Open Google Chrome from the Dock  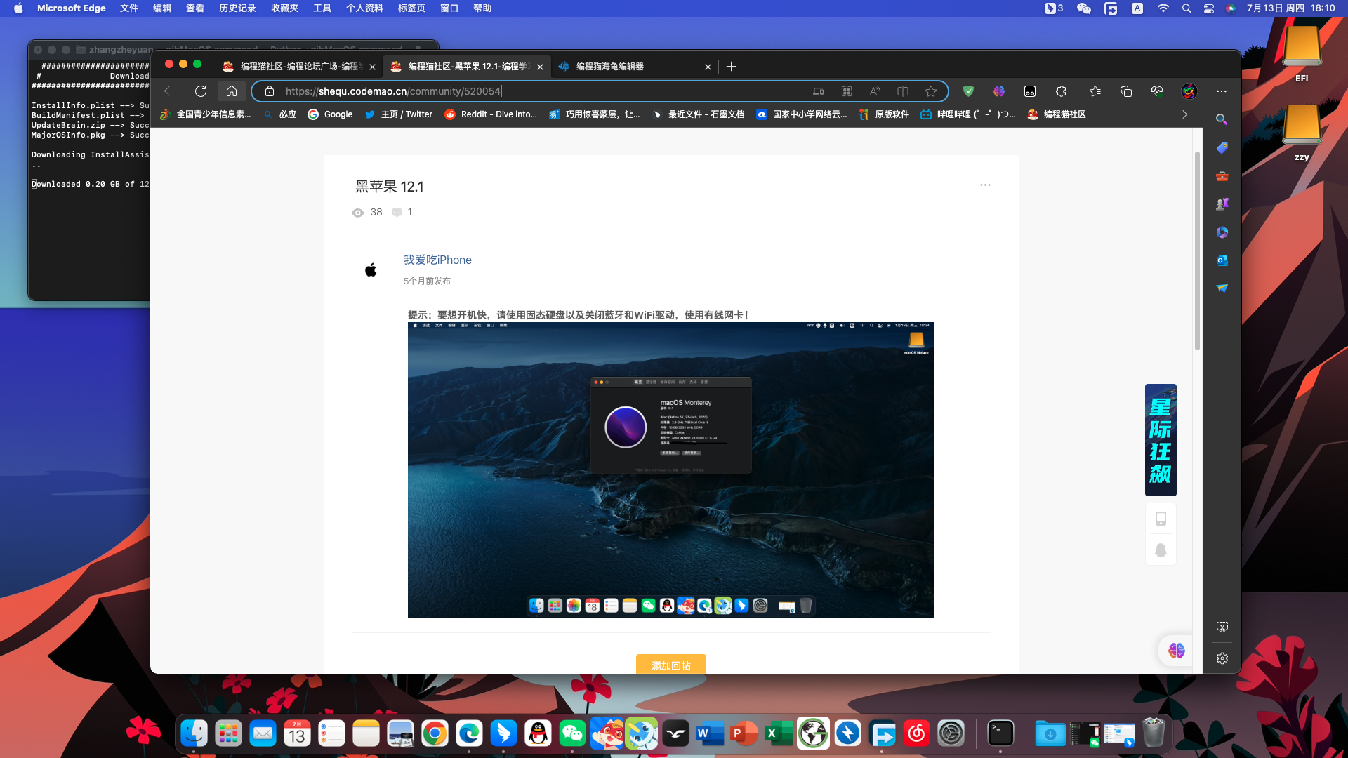point(435,734)
